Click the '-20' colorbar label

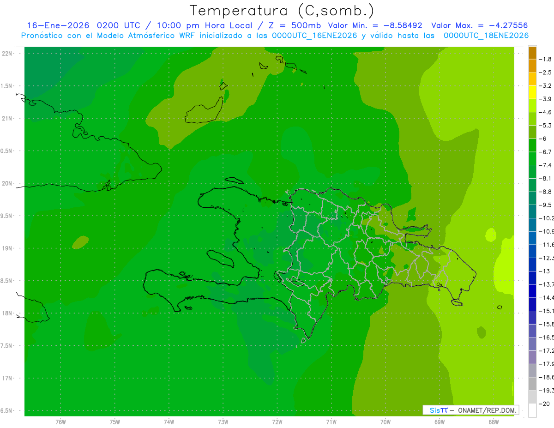[x=545, y=404]
